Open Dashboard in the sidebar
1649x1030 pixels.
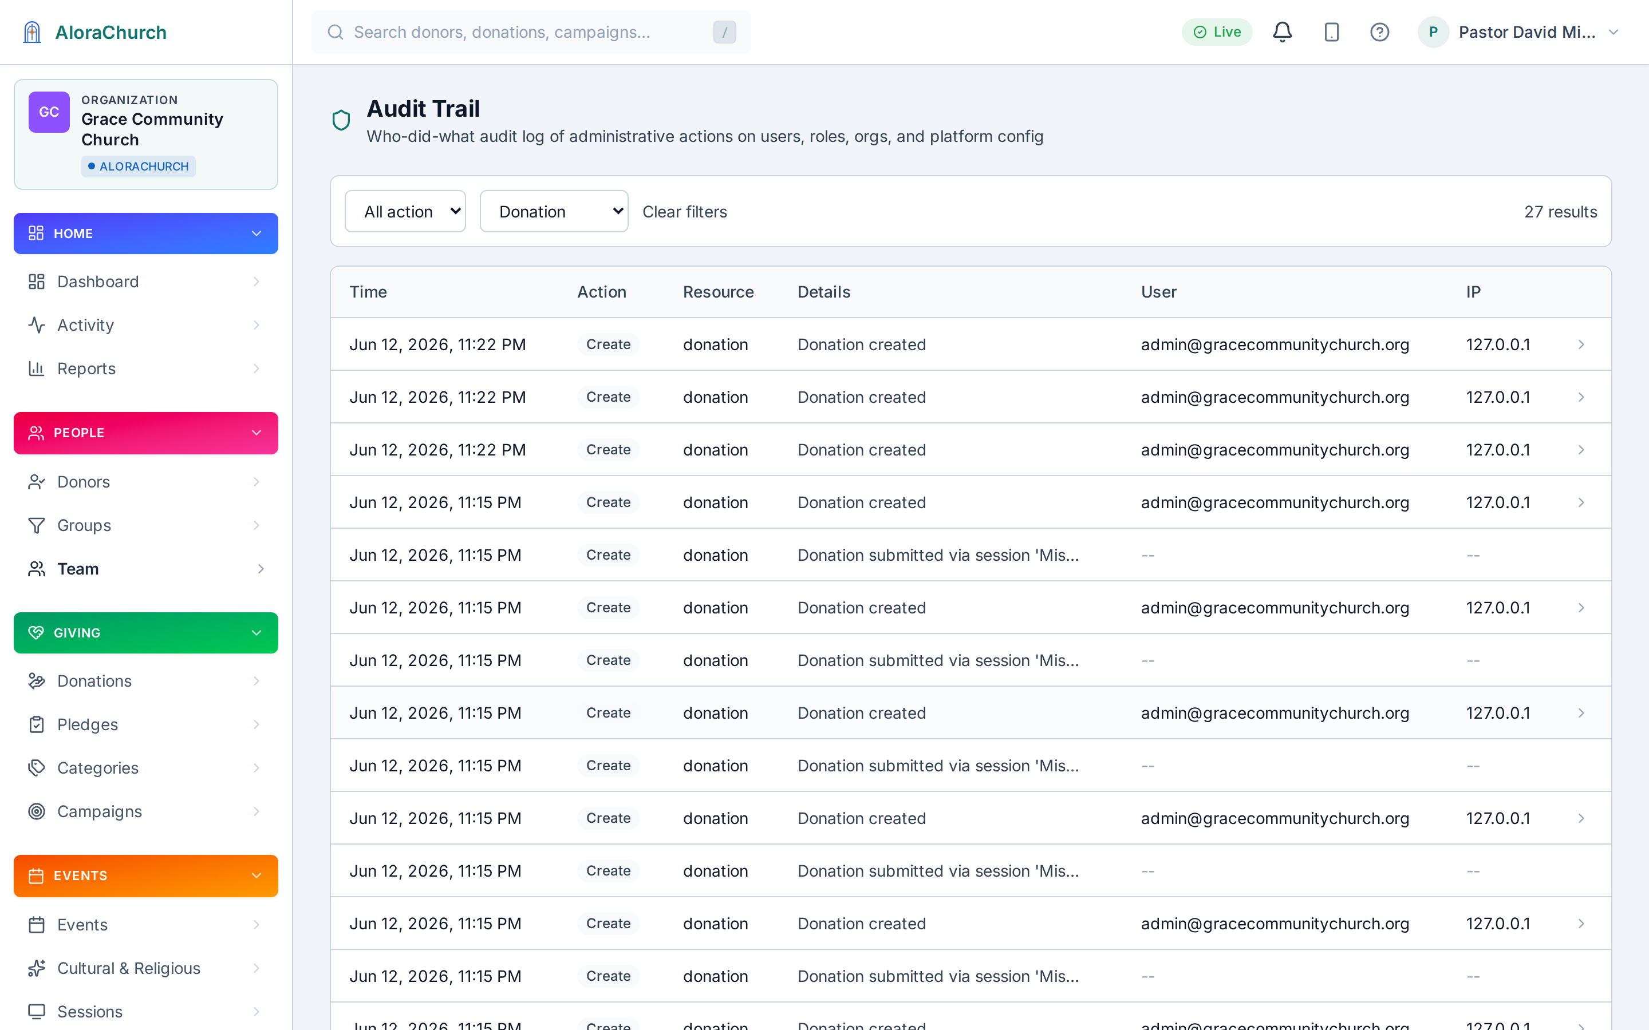[146, 282]
